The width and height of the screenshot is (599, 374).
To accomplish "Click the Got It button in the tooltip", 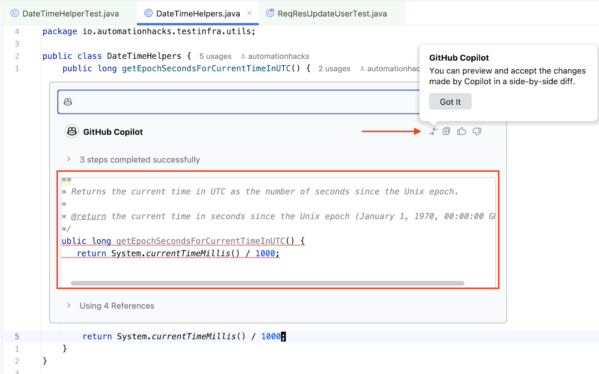I will pyautogui.click(x=450, y=101).
